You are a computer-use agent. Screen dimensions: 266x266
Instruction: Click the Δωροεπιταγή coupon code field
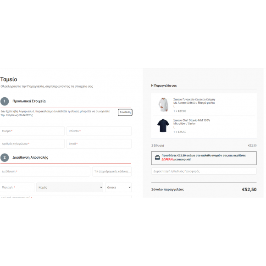[204, 171]
